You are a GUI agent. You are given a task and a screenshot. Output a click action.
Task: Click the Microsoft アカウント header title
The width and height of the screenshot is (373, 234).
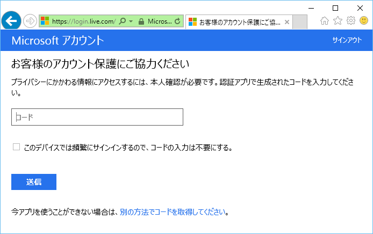click(x=58, y=40)
